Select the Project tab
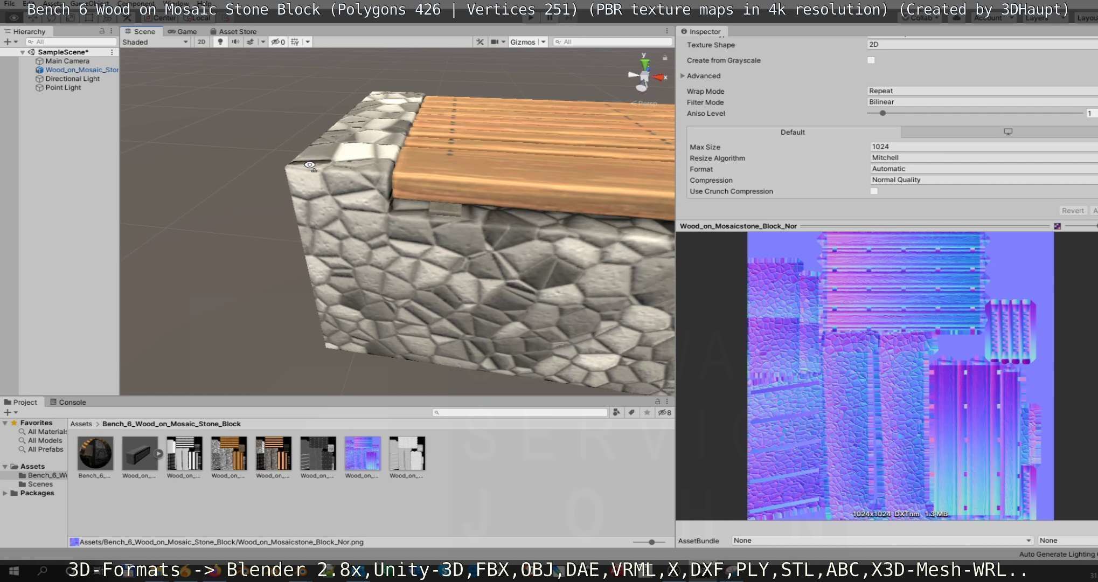 [20, 402]
